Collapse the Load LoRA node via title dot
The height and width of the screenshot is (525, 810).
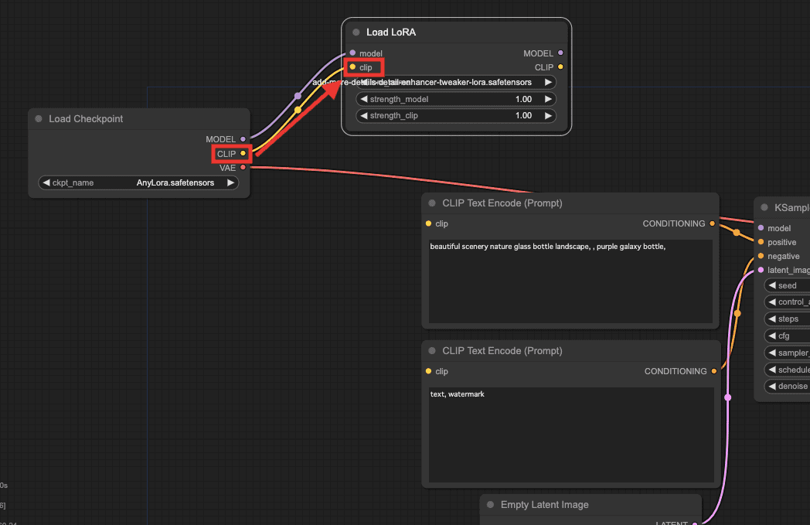(x=356, y=32)
